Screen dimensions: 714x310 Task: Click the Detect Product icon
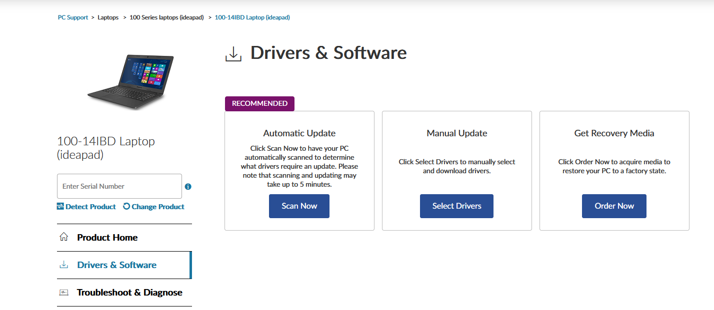(x=60, y=207)
